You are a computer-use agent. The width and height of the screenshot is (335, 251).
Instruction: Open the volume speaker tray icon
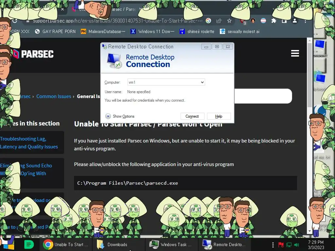(297, 245)
